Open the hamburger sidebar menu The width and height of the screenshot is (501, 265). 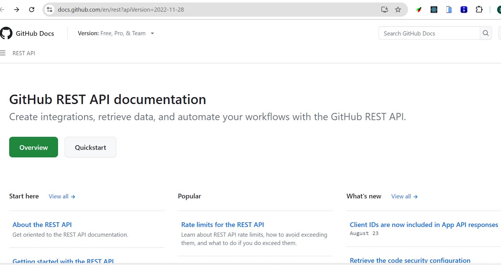(x=3, y=53)
